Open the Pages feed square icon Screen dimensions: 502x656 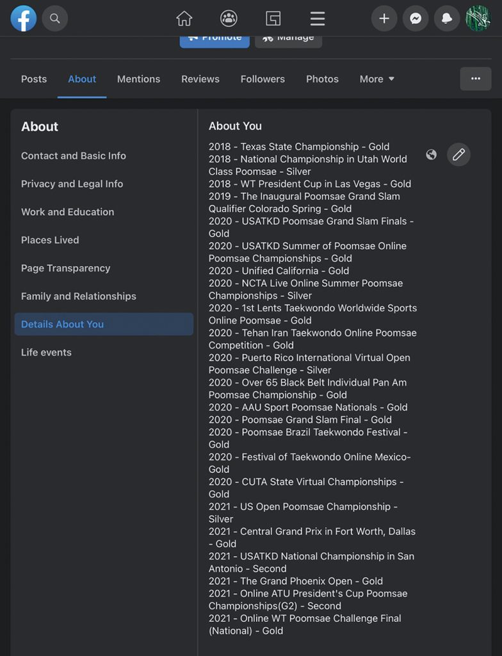click(x=273, y=19)
